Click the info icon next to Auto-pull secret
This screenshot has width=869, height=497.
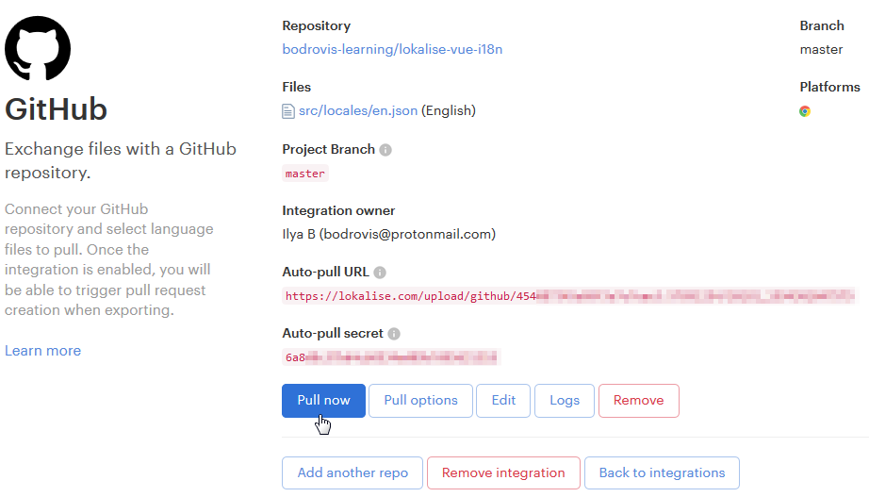point(394,333)
